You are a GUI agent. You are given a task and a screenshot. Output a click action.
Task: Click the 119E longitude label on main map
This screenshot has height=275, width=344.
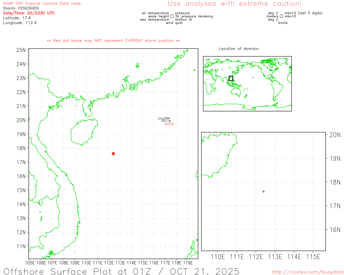[x=188, y=263]
